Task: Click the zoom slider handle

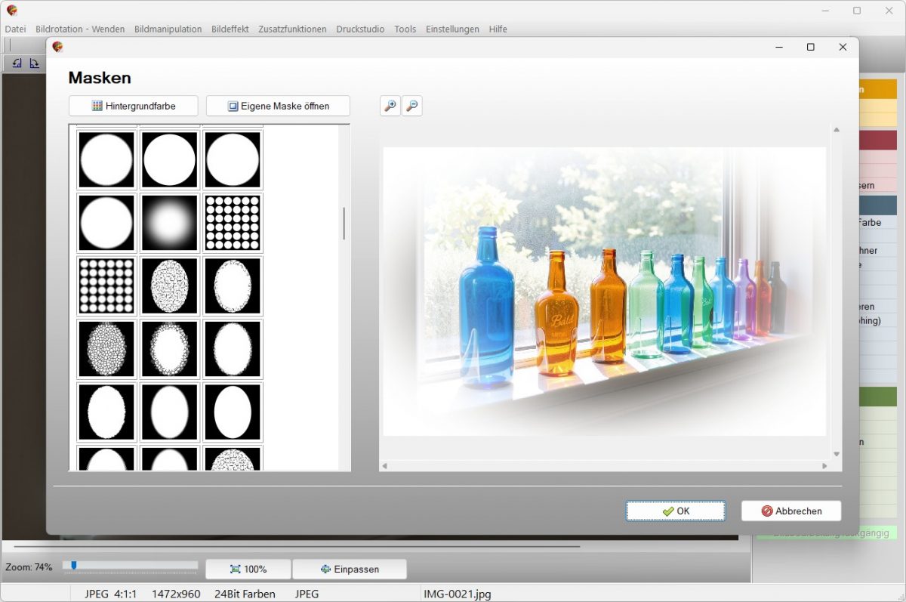Action: pos(73,565)
